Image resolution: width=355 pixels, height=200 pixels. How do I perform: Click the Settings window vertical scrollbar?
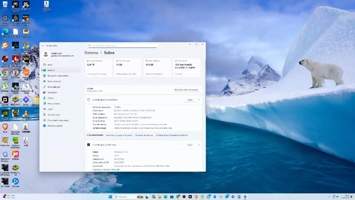point(205,86)
